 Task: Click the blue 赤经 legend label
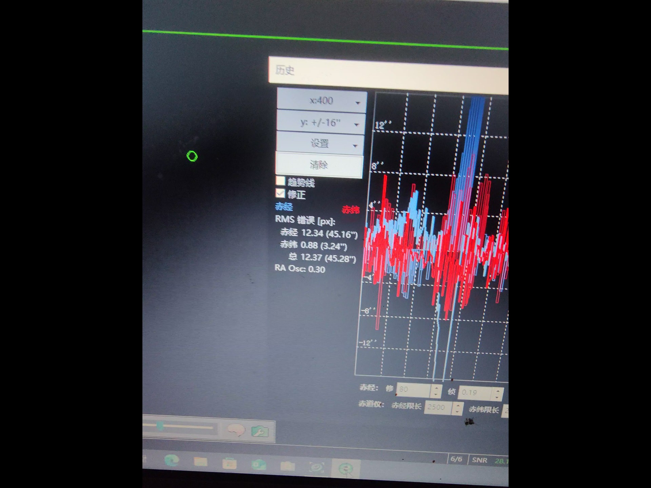click(284, 206)
